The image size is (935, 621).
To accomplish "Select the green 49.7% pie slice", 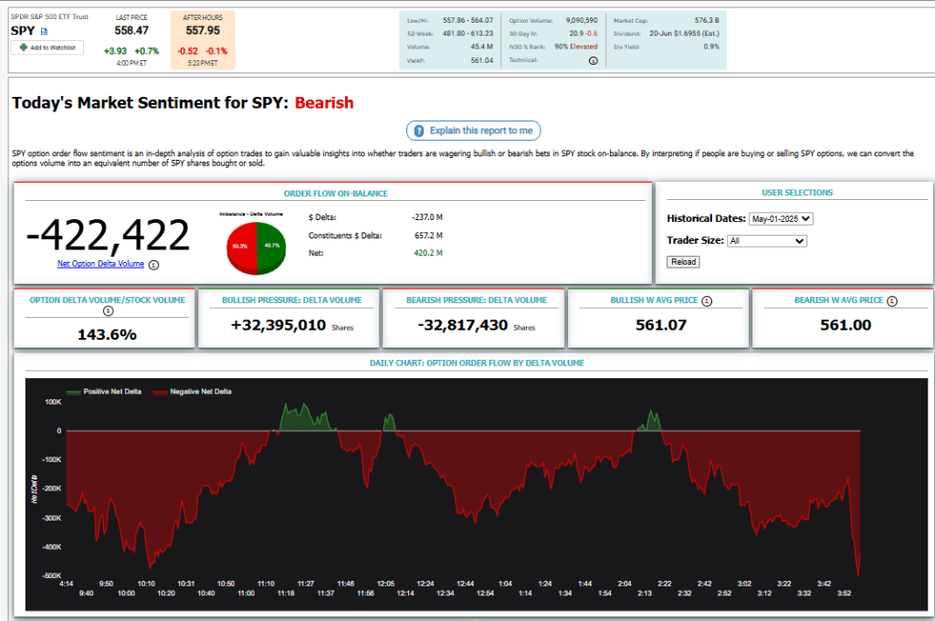I will (271, 248).
